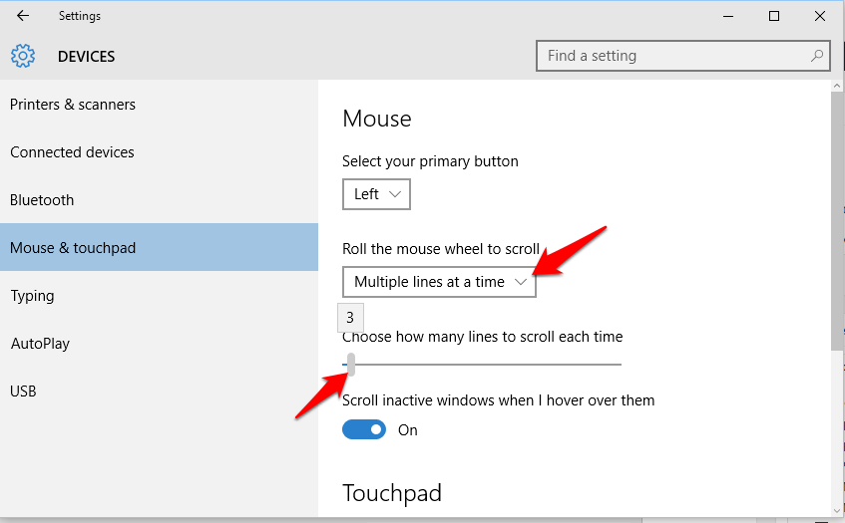Open the primary button Left dropdown
This screenshot has height=523, width=845.
coord(376,194)
